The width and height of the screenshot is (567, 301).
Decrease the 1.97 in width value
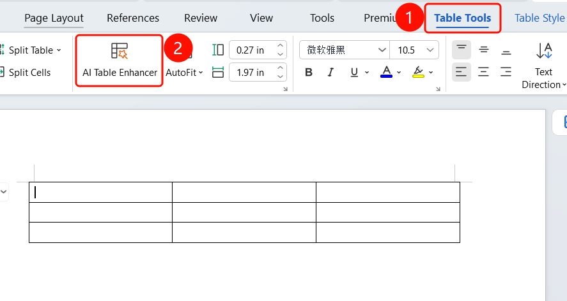click(280, 77)
